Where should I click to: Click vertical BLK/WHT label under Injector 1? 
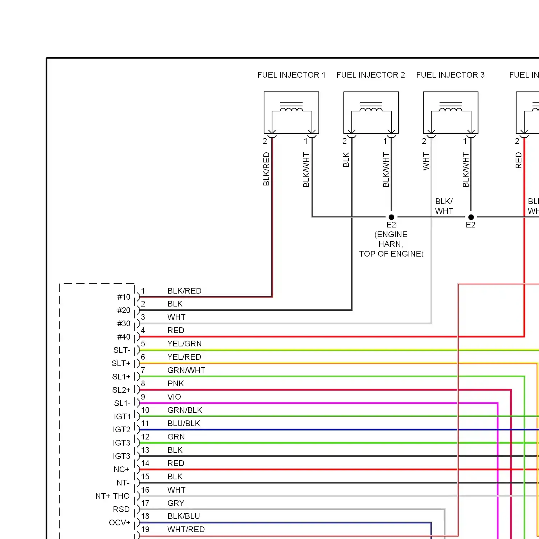(306, 170)
